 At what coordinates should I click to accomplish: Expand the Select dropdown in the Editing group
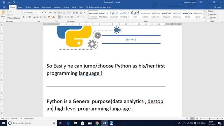tap(212, 18)
